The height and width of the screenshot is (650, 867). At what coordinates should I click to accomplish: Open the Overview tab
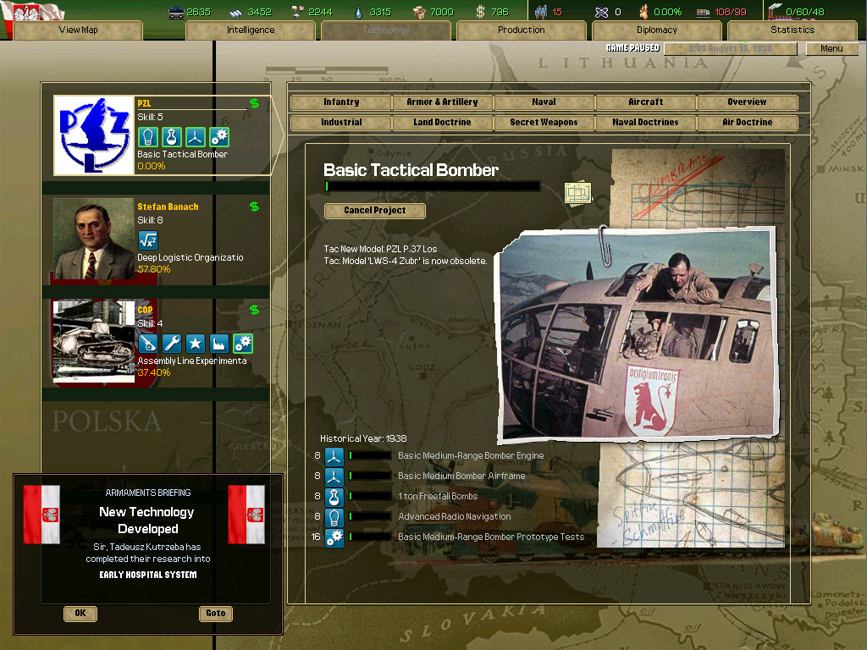click(747, 102)
